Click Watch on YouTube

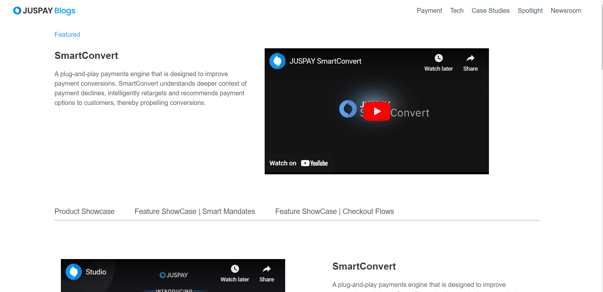298,163
